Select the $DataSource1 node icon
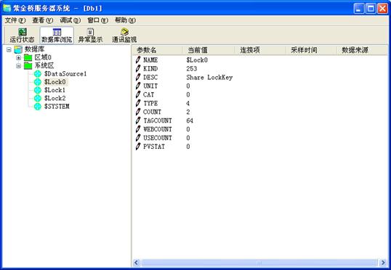Image resolution: width=391 pixels, height=270 pixels. pyautogui.click(x=38, y=74)
